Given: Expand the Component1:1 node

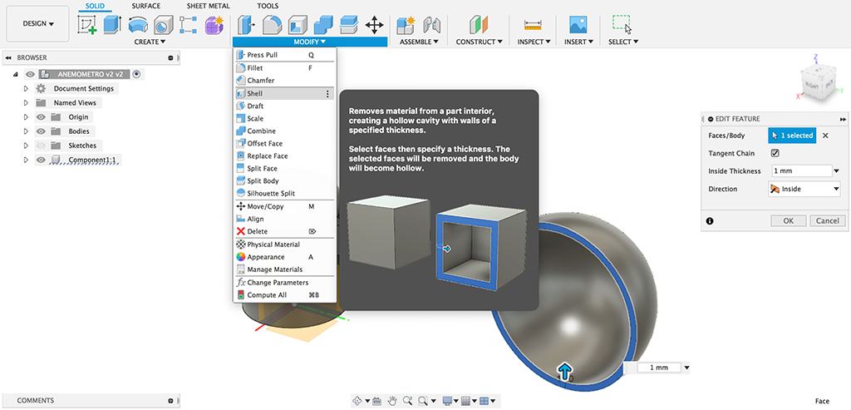Looking at the screenshot, I should [26, 160].
